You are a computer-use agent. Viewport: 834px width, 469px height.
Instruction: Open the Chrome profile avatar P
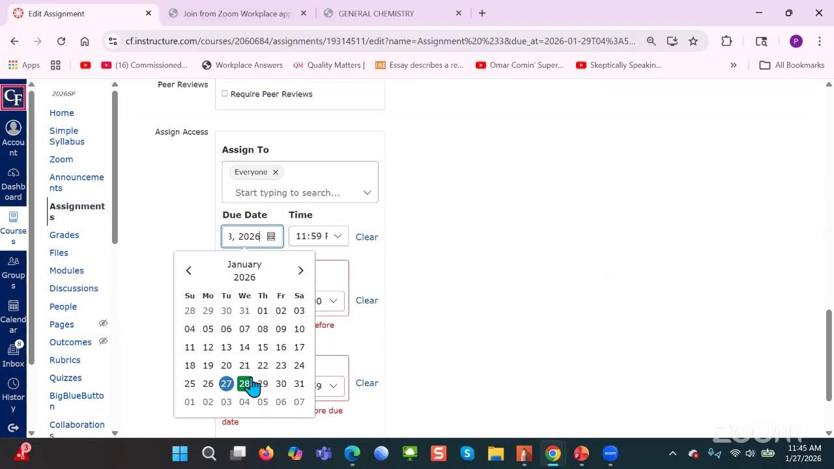(796, 41)
